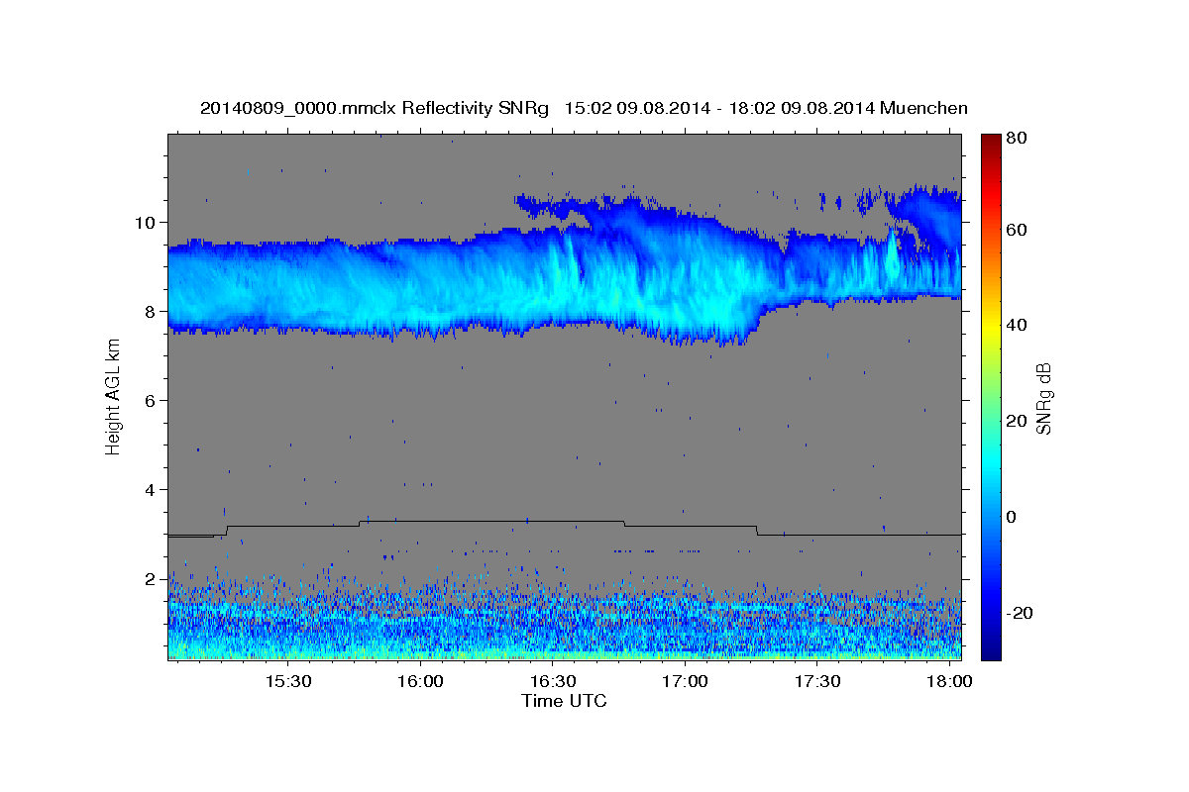The image size is (1189, 792).
Task: Click the 18:00 time tick label
Action: [x=950, y=682]
